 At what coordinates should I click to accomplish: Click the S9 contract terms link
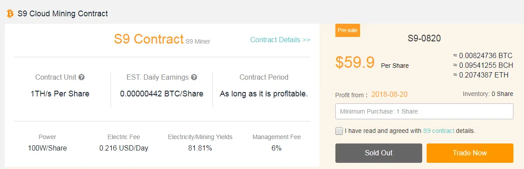click(439, 131)
